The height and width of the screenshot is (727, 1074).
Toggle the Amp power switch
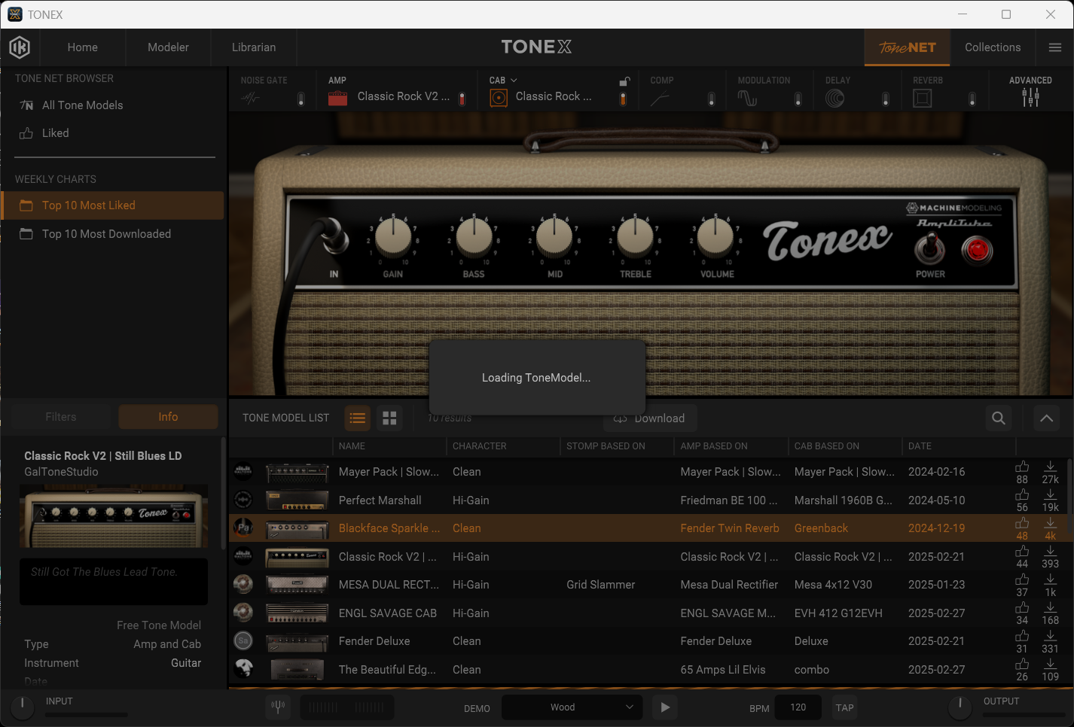click(462, 99)
